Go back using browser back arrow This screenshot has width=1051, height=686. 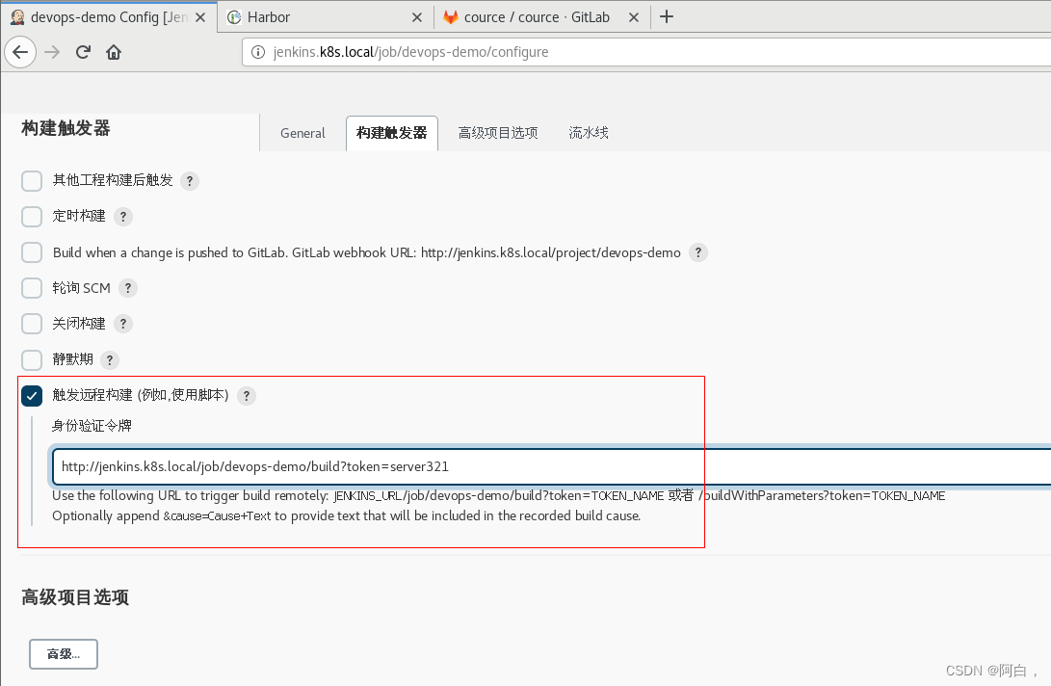click(21, 52)
